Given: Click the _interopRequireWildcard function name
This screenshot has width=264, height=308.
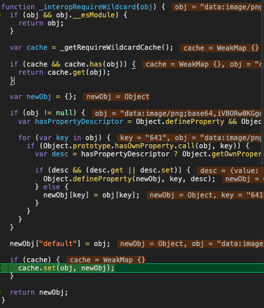Looking at the screenshot, I should (87, 7).
